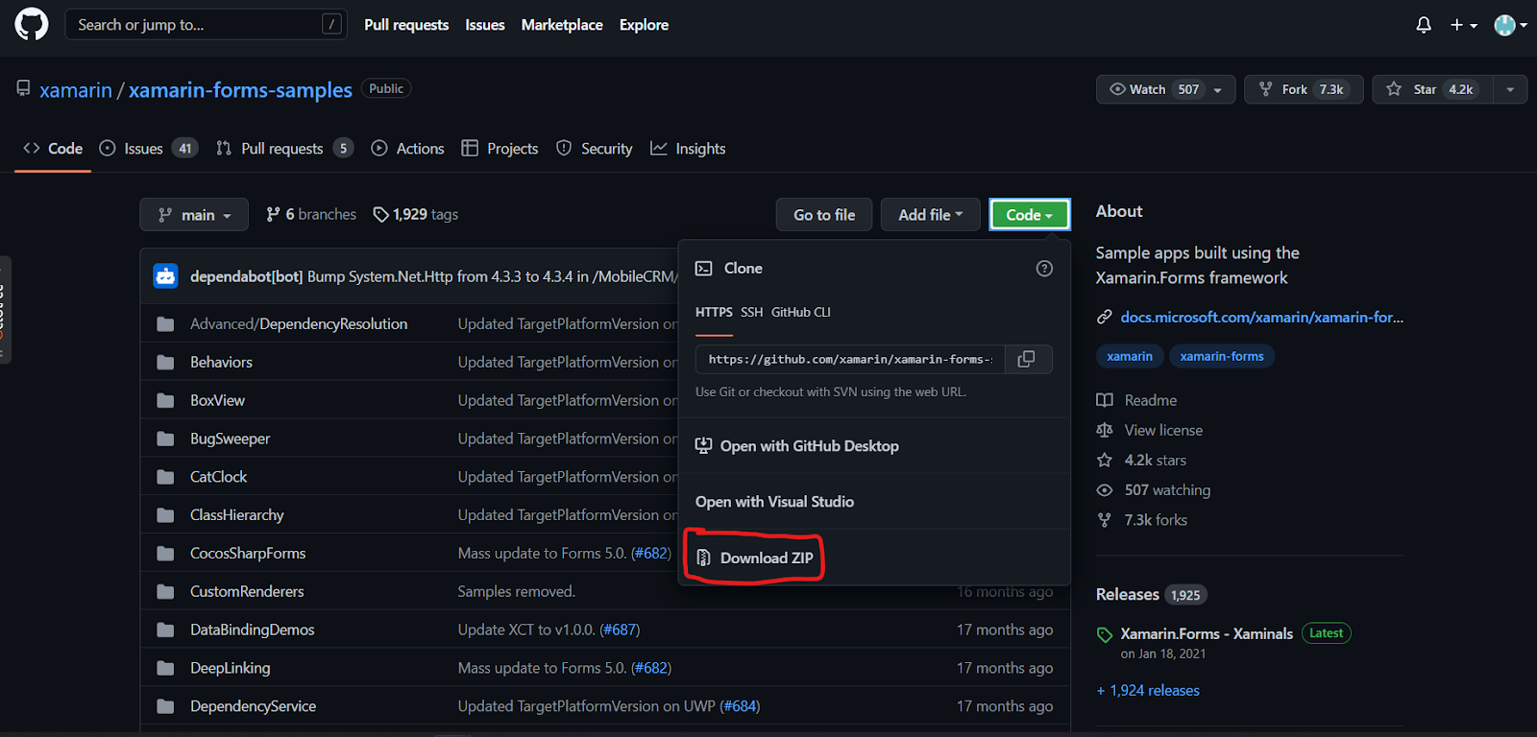This screenshot has height=737, width=1537.
Task: Click the terminal icon beside Clone
Action: (x=704, y=269)
